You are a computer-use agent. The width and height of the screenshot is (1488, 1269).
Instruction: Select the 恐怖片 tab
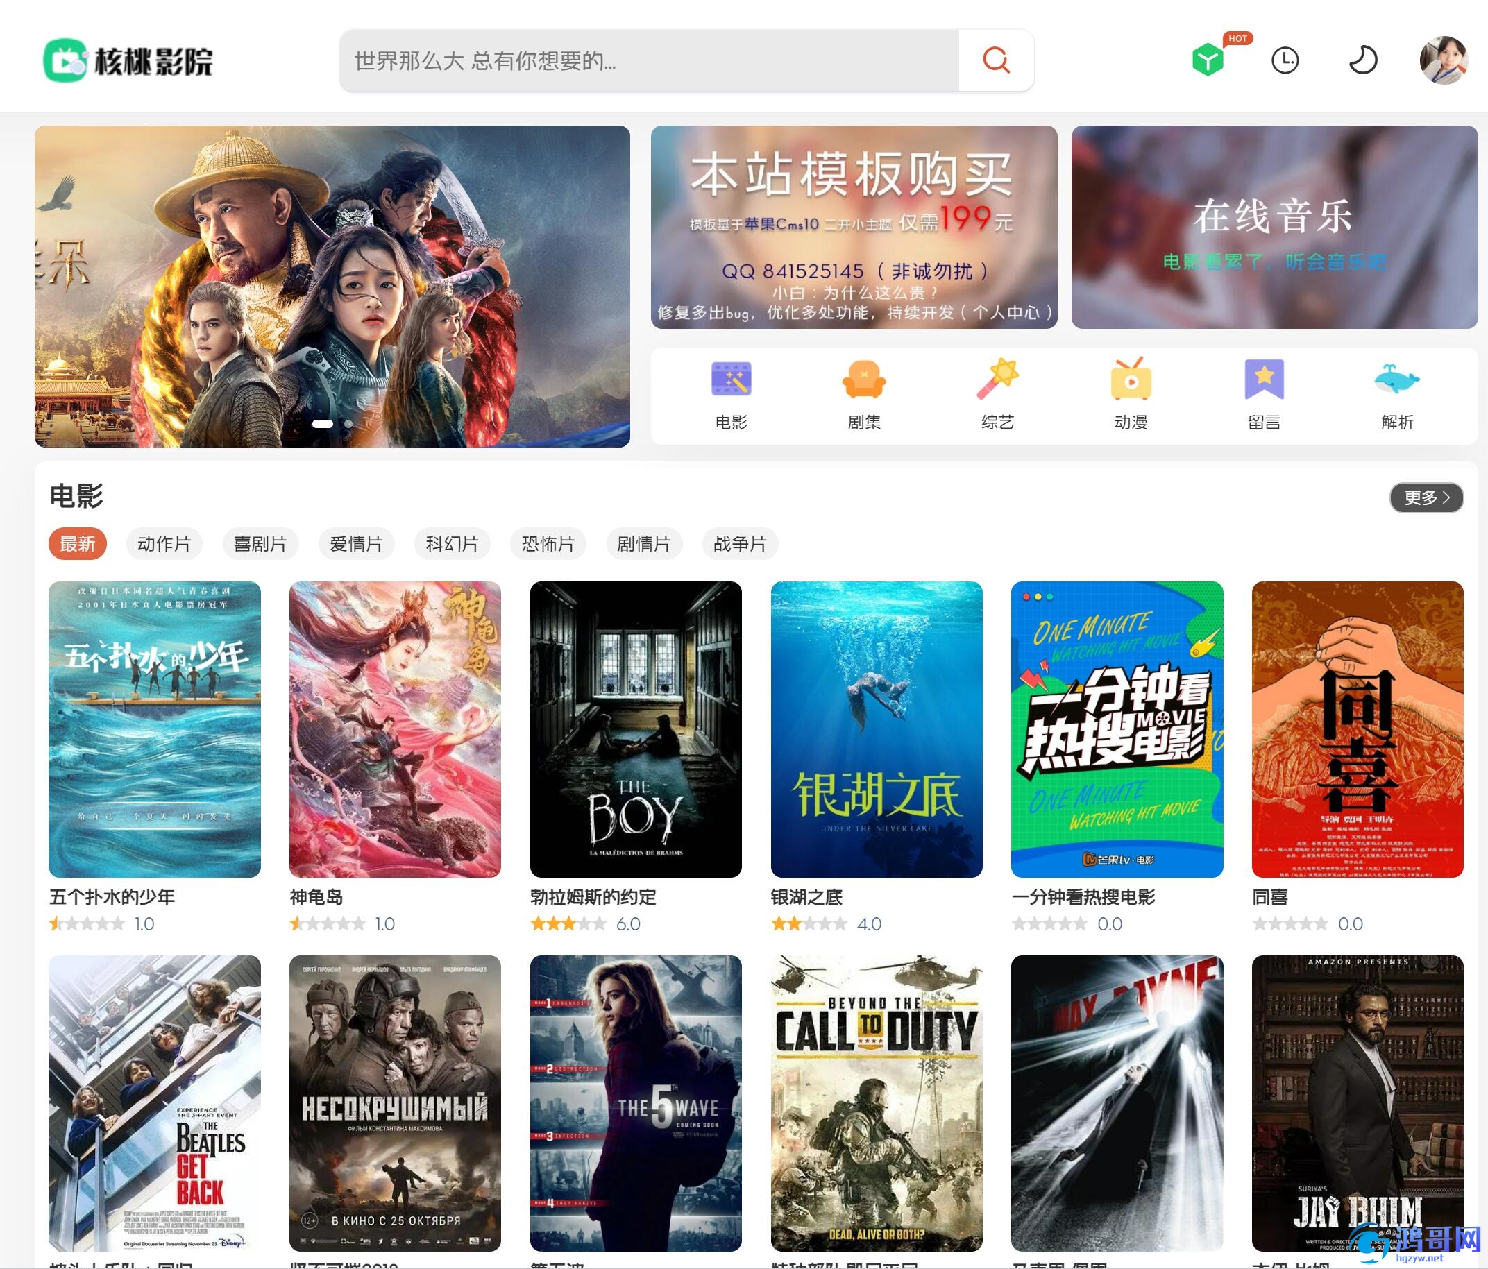pos(548,544)
